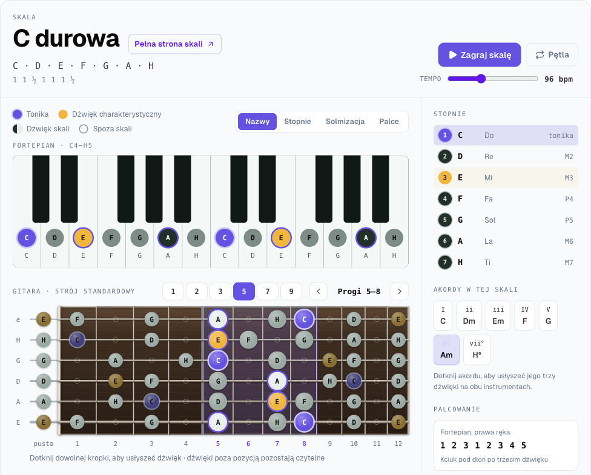591x475 pixels.
Task: Play orange E dot at fret 7 on A string
Action: pyautogui.click(x=277, y=402)
